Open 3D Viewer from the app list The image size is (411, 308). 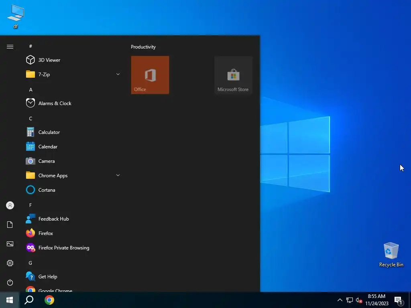pos(73,60)
